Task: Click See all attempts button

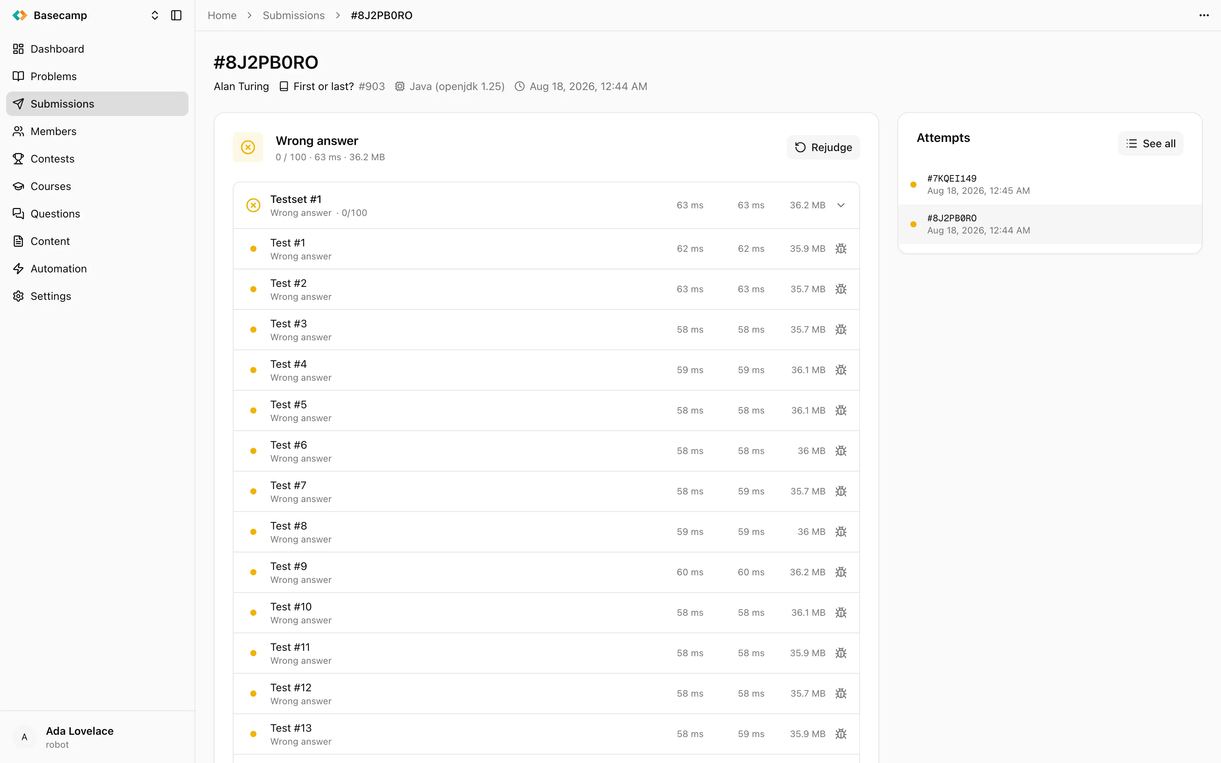Action: click(x=1151, y=144)
